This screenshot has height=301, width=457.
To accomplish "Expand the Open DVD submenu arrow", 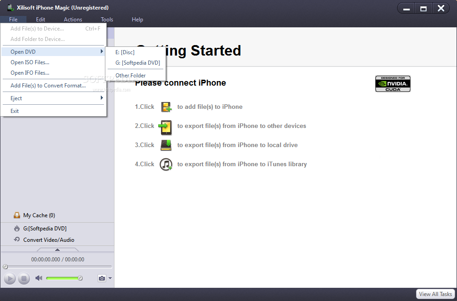I will pyautogui.click(x=101, y=51).
